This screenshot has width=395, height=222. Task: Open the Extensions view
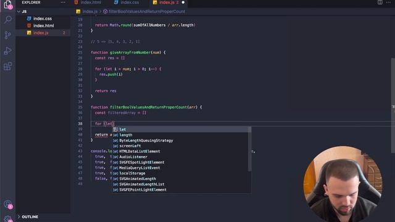tap(8, 66)
